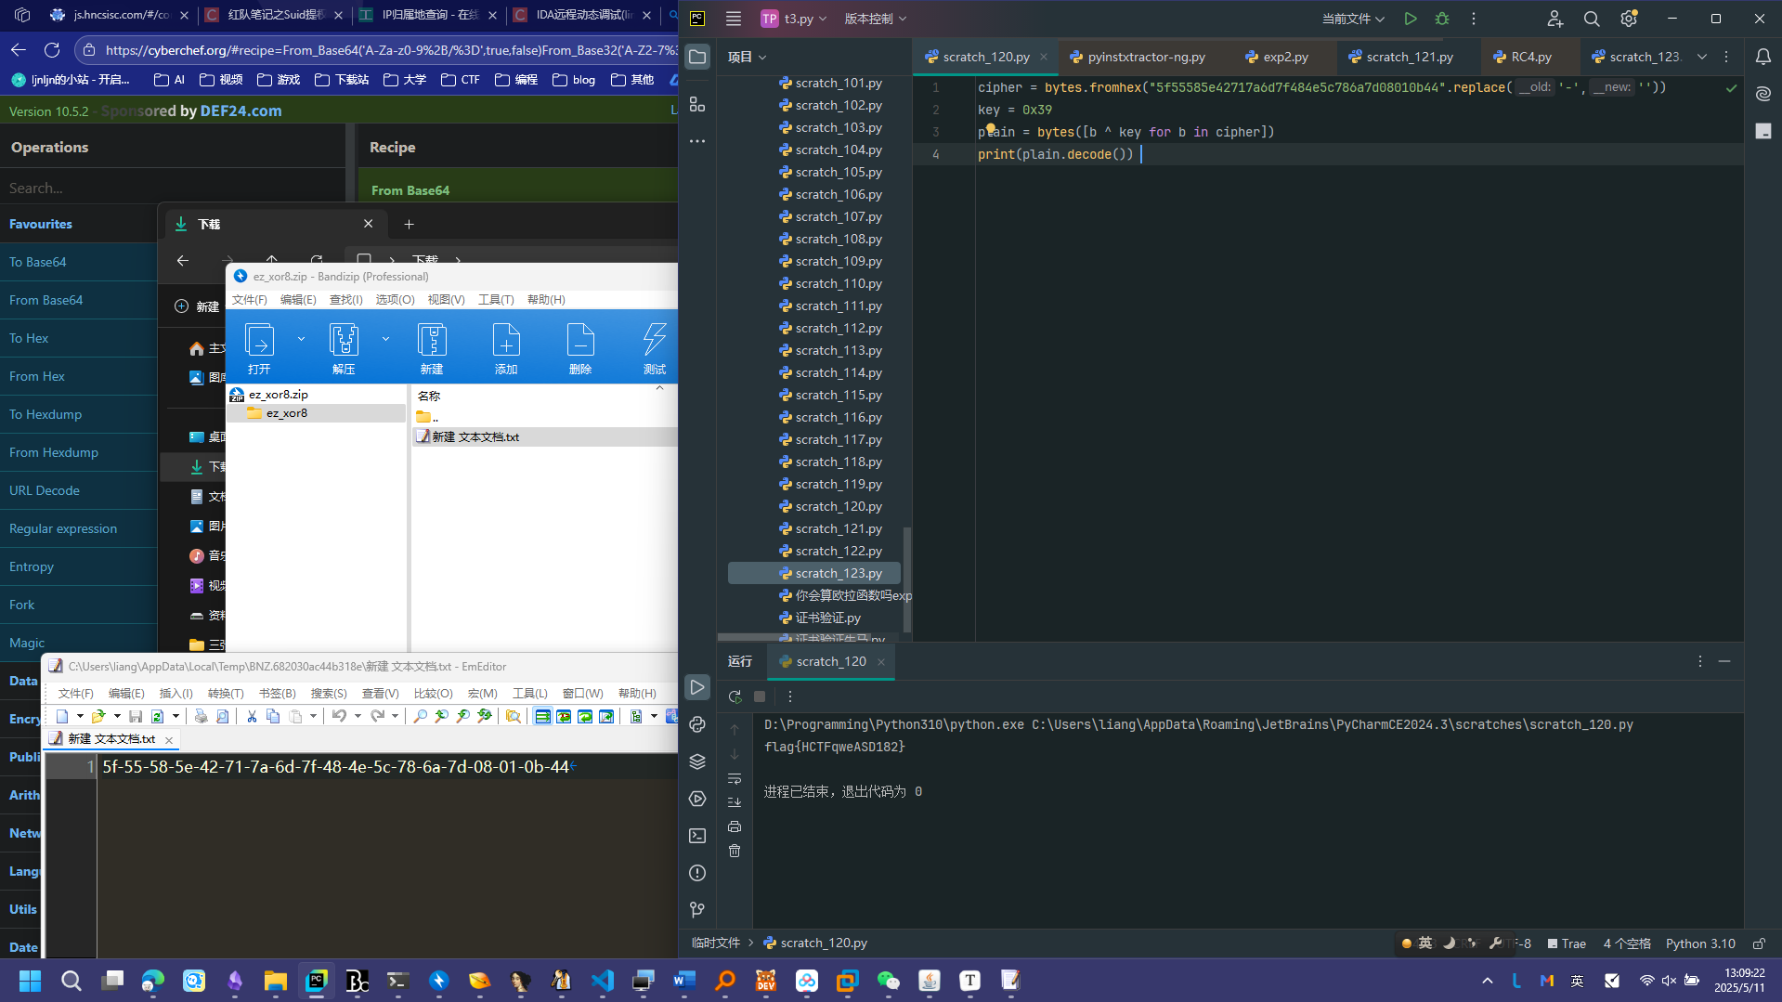Toggle soft-wrap in the Run console
Viewport: 1782px width, 1002px height.
pos(735,778)
